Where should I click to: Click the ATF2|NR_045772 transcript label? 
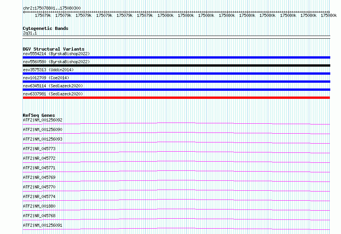(x=39, y=158)
